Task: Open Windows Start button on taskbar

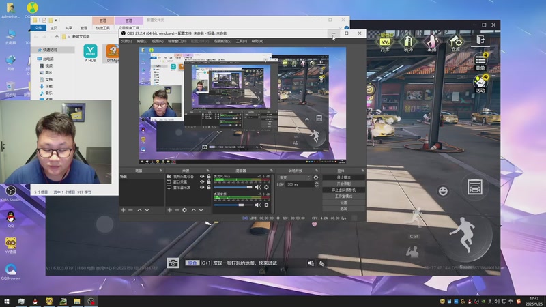Action: 7,302
